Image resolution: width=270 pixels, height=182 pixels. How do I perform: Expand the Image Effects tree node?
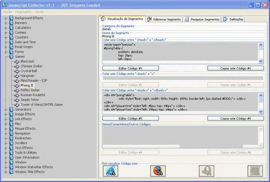[6, 114]
